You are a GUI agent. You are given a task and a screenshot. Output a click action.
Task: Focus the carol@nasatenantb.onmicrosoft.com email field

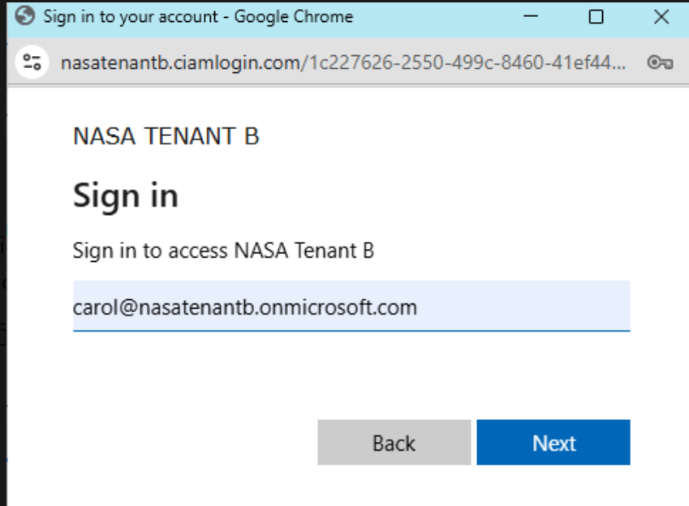[x=351, y=307]
